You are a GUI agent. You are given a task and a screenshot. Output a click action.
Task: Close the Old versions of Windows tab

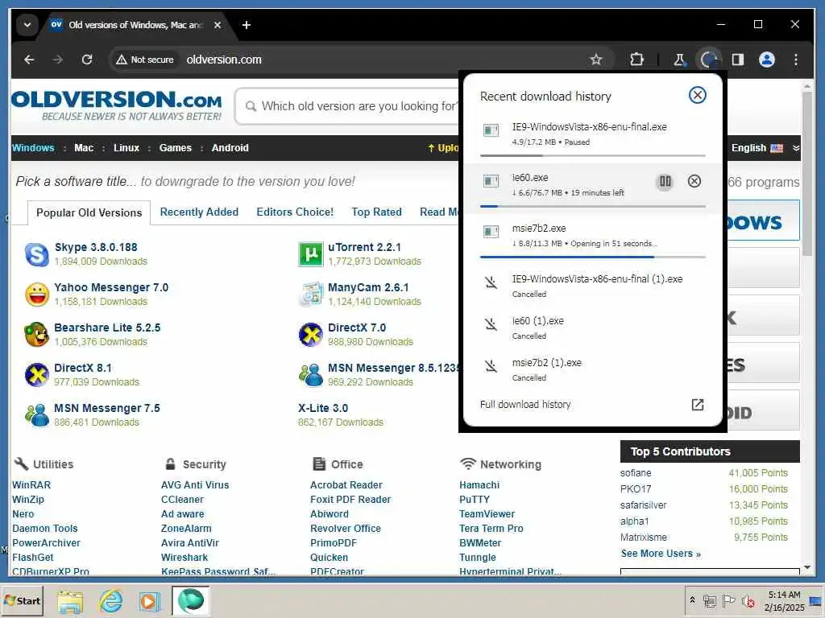click(218, 25)
